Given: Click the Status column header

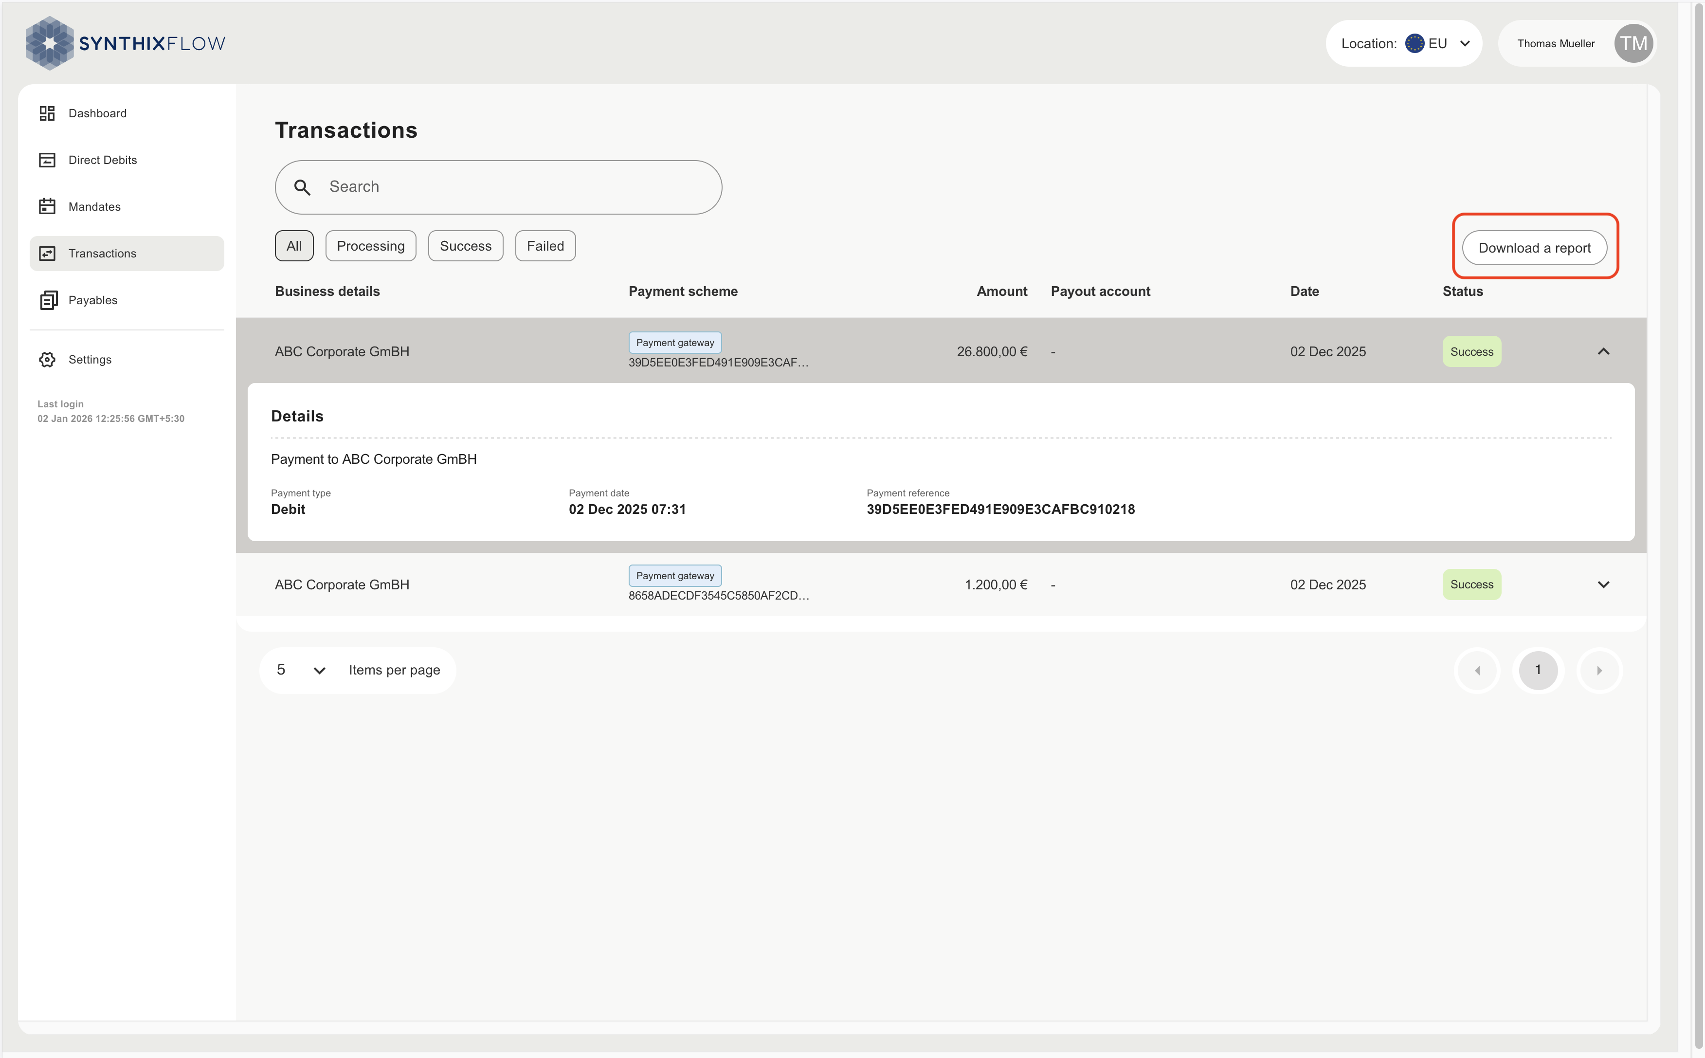Looking at the screenshot, I should pyautogui.click(x=1462, y=291).
